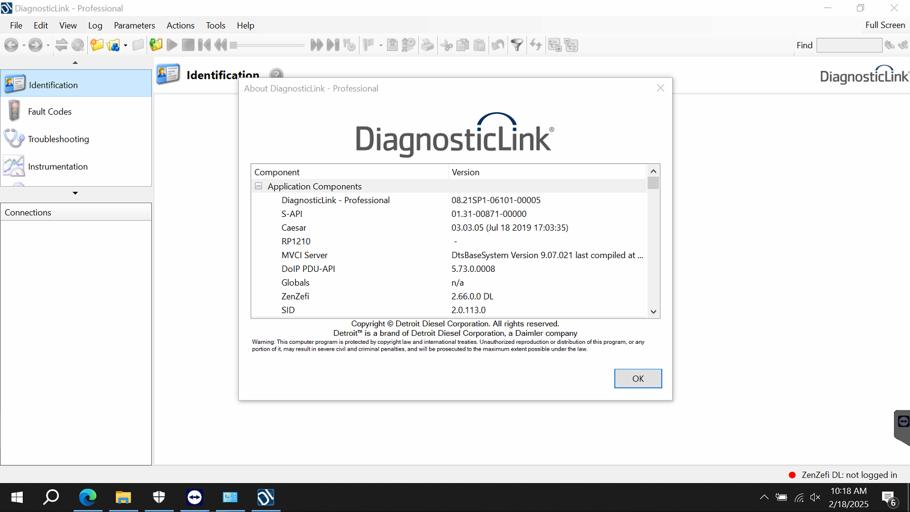Click the print icon in the toolbar
The width and height of the screenshot is (910, 512).
click(427, 45)
